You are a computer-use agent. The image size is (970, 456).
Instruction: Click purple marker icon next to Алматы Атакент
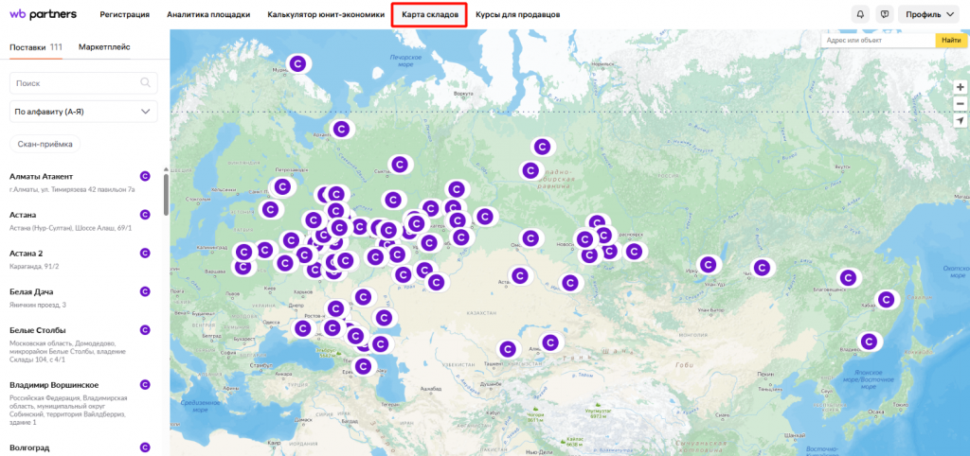click(145, 175)
